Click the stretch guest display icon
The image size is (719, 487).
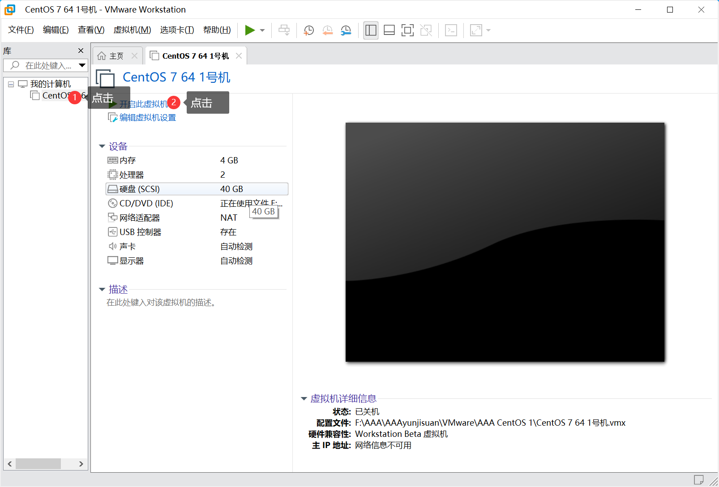pos(476,30)
